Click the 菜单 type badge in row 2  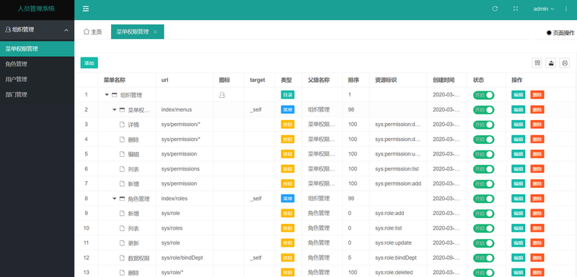[x=287, y=109]
